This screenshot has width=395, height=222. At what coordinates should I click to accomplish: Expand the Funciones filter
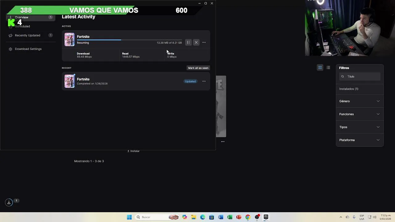(x=360, y=114)
